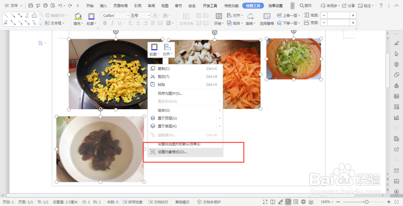Adjust the zoom slider handle

click(x=366, y=202)
